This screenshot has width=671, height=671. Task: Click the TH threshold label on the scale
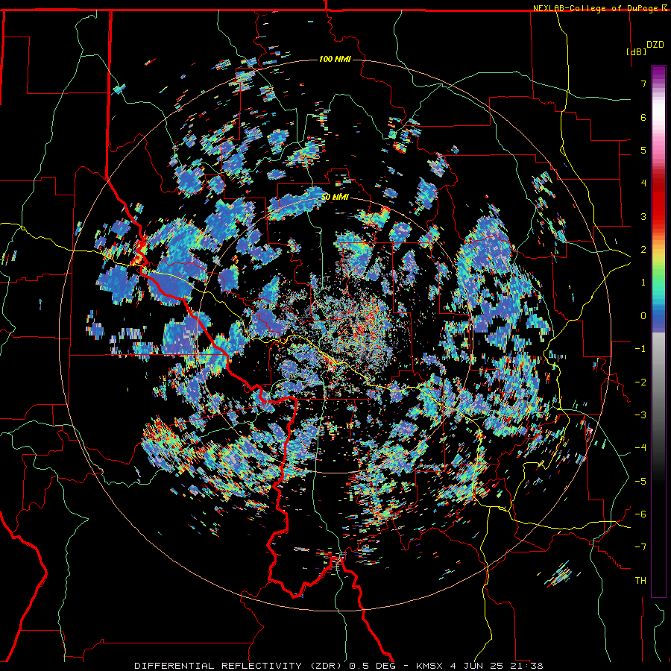pyautogui.click(x=640, y=581)
